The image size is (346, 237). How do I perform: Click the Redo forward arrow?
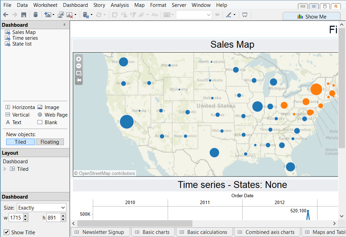pyautogui.click(x=14, y=15)
